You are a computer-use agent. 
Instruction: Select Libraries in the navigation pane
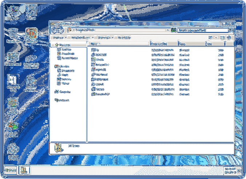pyautogui.click(x=62, y=66)
